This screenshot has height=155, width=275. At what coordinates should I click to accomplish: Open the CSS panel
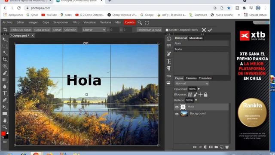tap(169, 76)
